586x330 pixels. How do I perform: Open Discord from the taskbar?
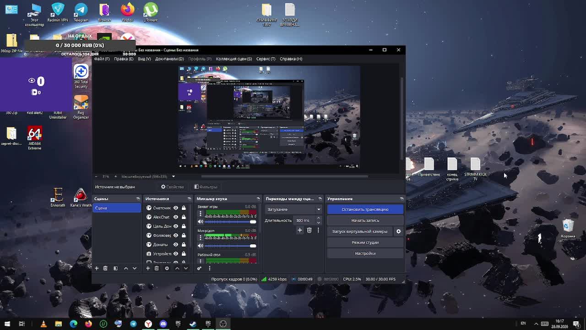click(x=163, y=324)
